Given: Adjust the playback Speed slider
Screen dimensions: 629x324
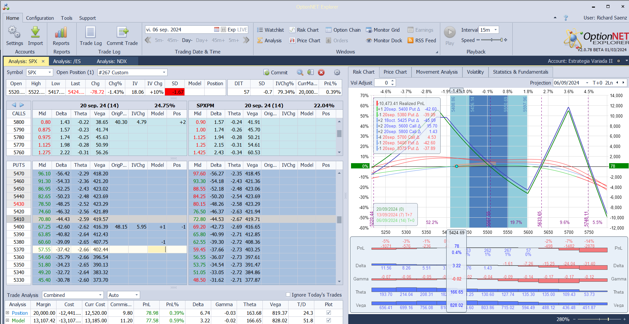Looking at the screenshot, I should (x=491, y=40).
